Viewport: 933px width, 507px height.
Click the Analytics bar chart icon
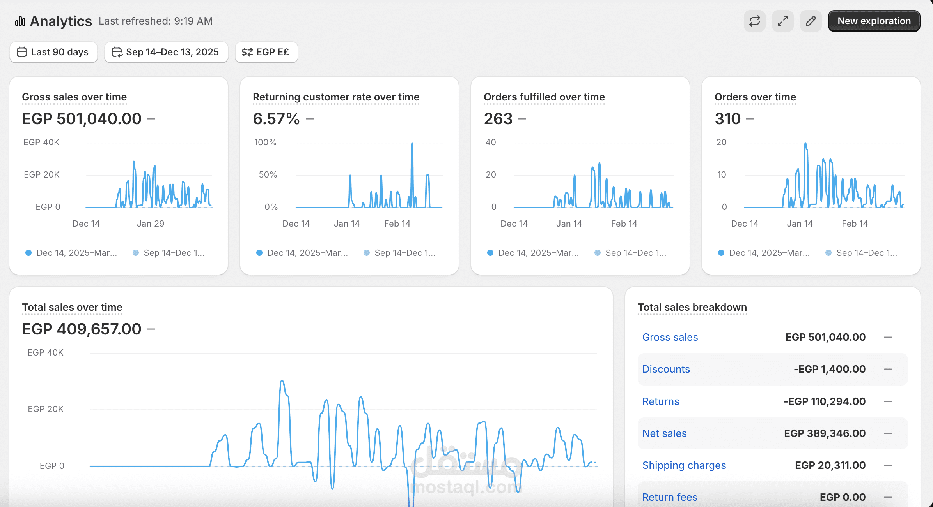20,21
